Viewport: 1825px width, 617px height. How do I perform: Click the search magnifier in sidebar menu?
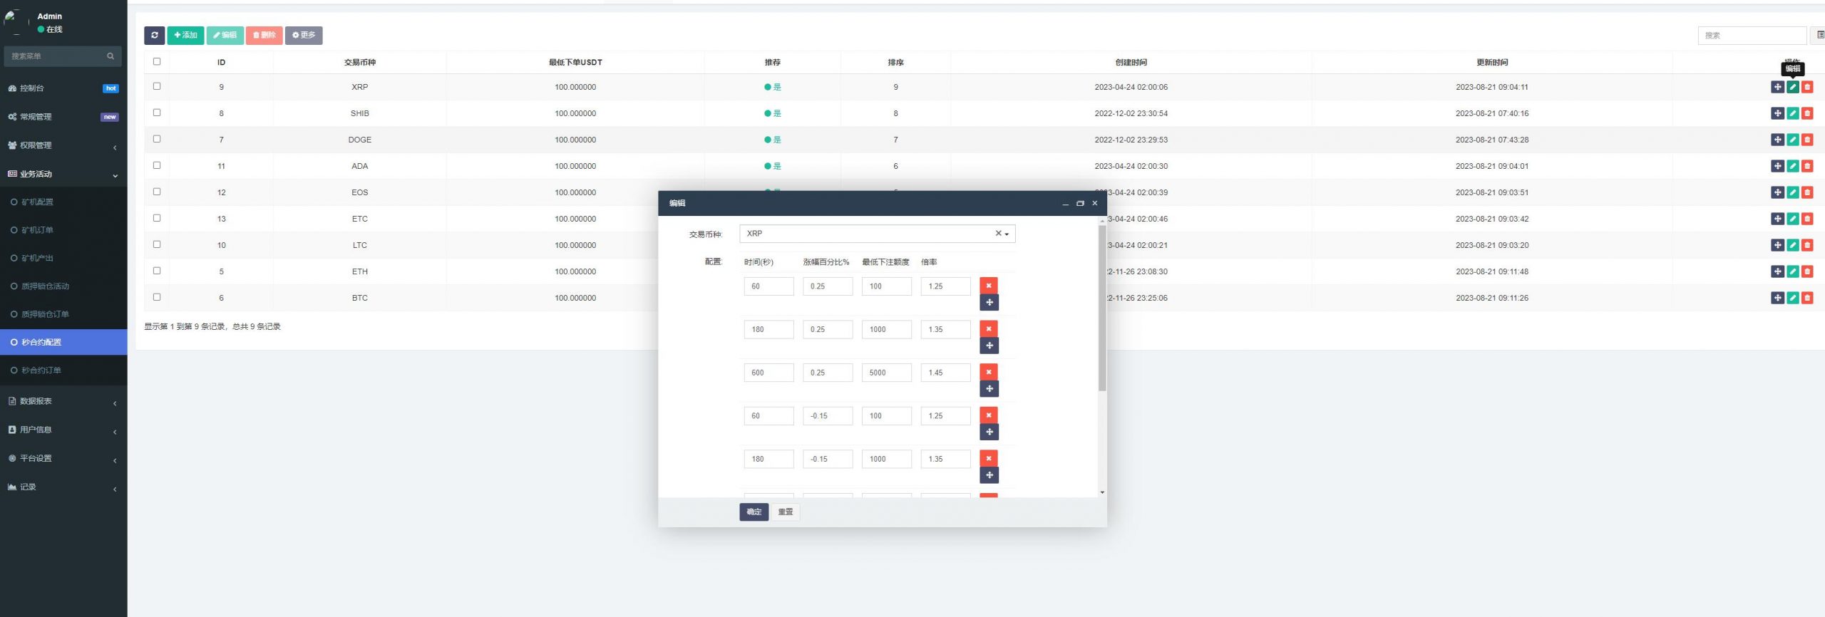110,56
